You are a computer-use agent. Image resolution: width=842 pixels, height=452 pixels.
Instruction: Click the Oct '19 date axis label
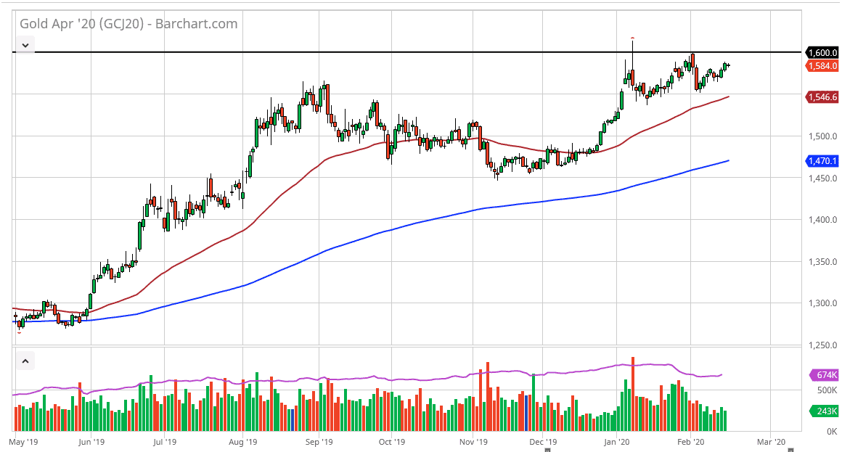pyautogui.click(x=391, y=442)
